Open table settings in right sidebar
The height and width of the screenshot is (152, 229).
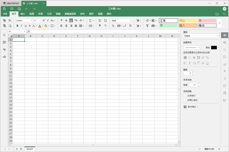(x=225, y=42)
